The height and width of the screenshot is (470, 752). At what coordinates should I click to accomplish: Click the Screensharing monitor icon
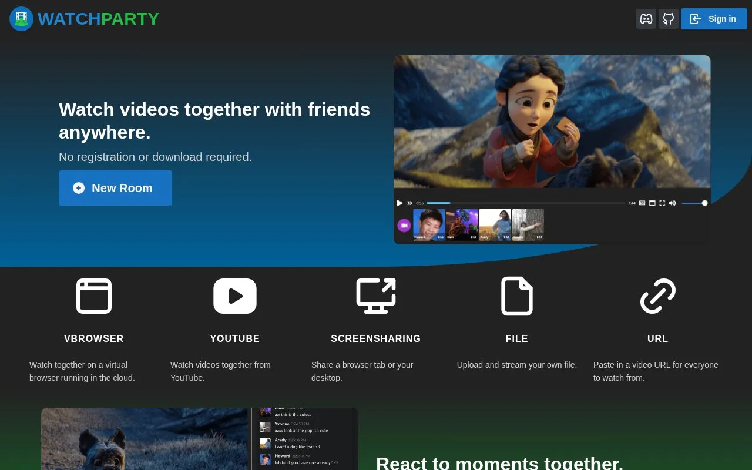point(376,296)
